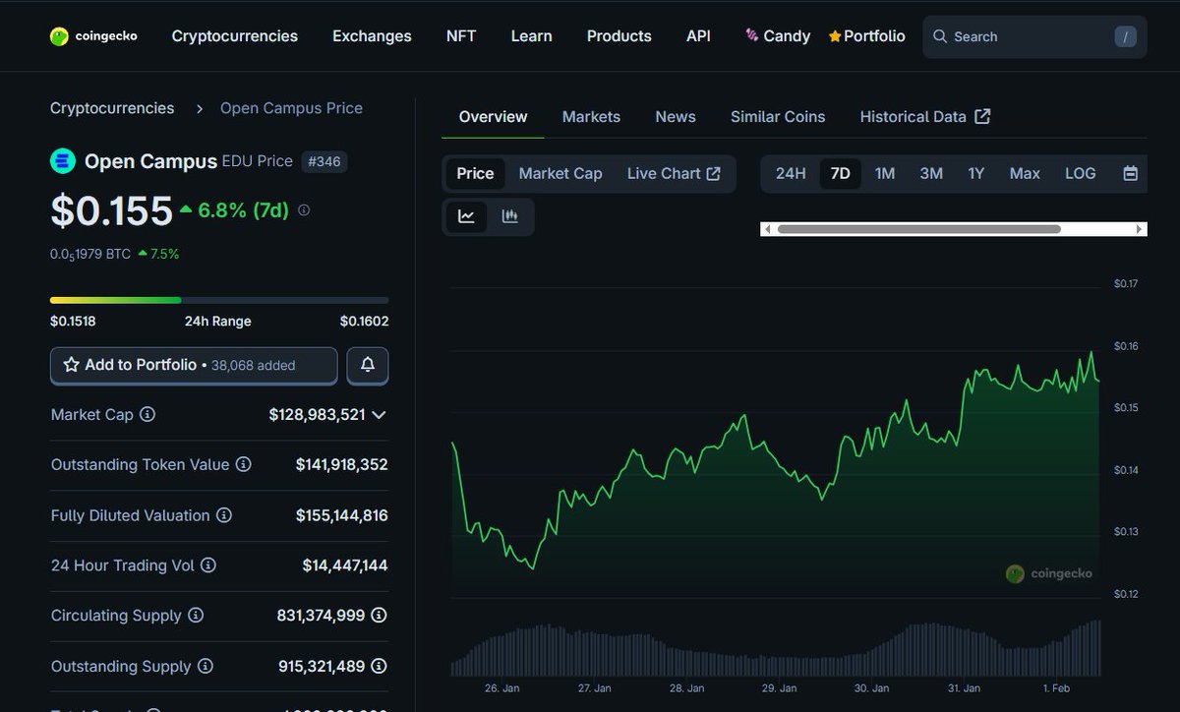This screenshot has width=1180, height=712.
Task: Go to Cryptocurrencies breadcrumb link
Action: [112, 108]
